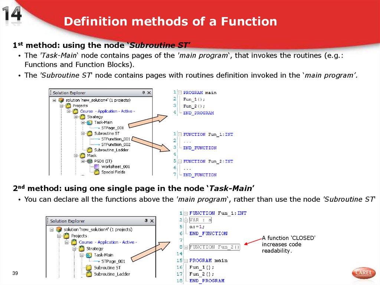Image resolution: width=380 pixels, height=285 pixels.
Task: Click the Strategy folder icon
Action: [83, 117]
